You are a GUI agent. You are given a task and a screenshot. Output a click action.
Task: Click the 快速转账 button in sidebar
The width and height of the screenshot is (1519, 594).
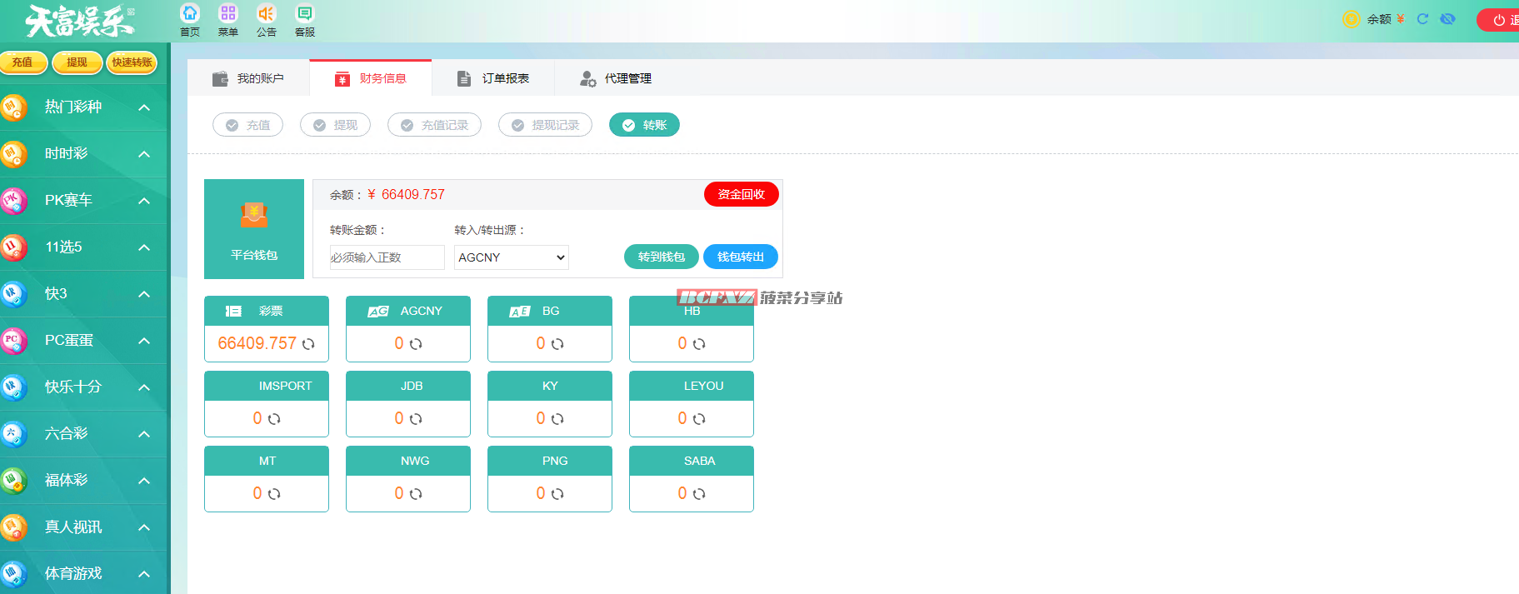pyautogui.click(x=132, y=62)
